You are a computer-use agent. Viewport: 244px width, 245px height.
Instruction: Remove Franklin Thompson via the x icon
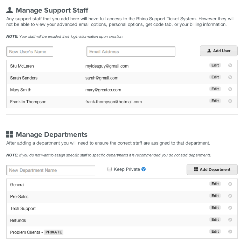point(230,101)
